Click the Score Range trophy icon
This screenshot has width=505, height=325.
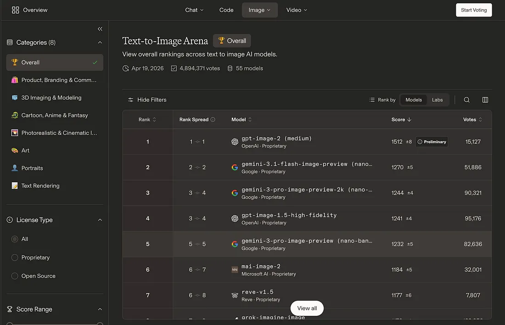point(10,309)
